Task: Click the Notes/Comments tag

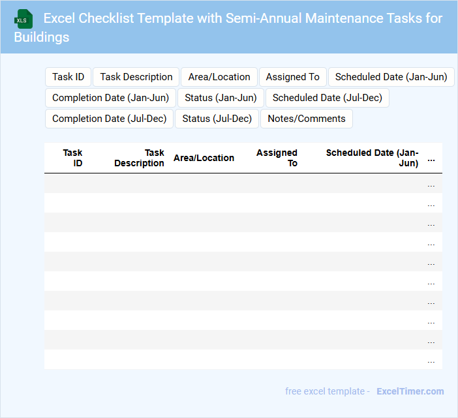Action: [x=307, y=119]
